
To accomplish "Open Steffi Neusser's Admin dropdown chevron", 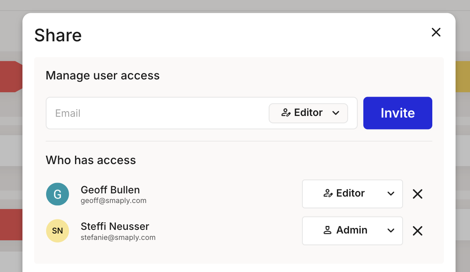I will tap(391, 231).
